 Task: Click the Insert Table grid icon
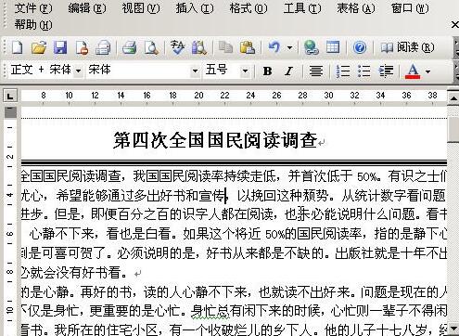coord(333,47)
